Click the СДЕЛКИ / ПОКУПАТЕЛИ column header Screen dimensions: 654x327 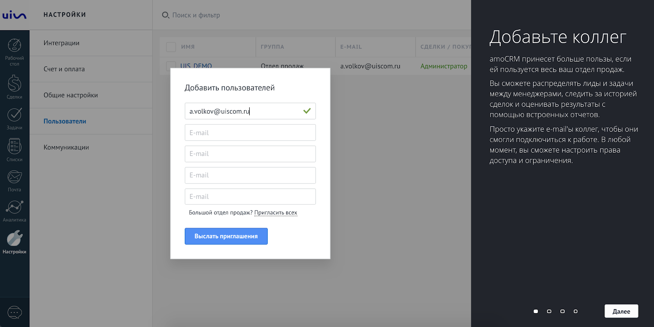(446, 47)
